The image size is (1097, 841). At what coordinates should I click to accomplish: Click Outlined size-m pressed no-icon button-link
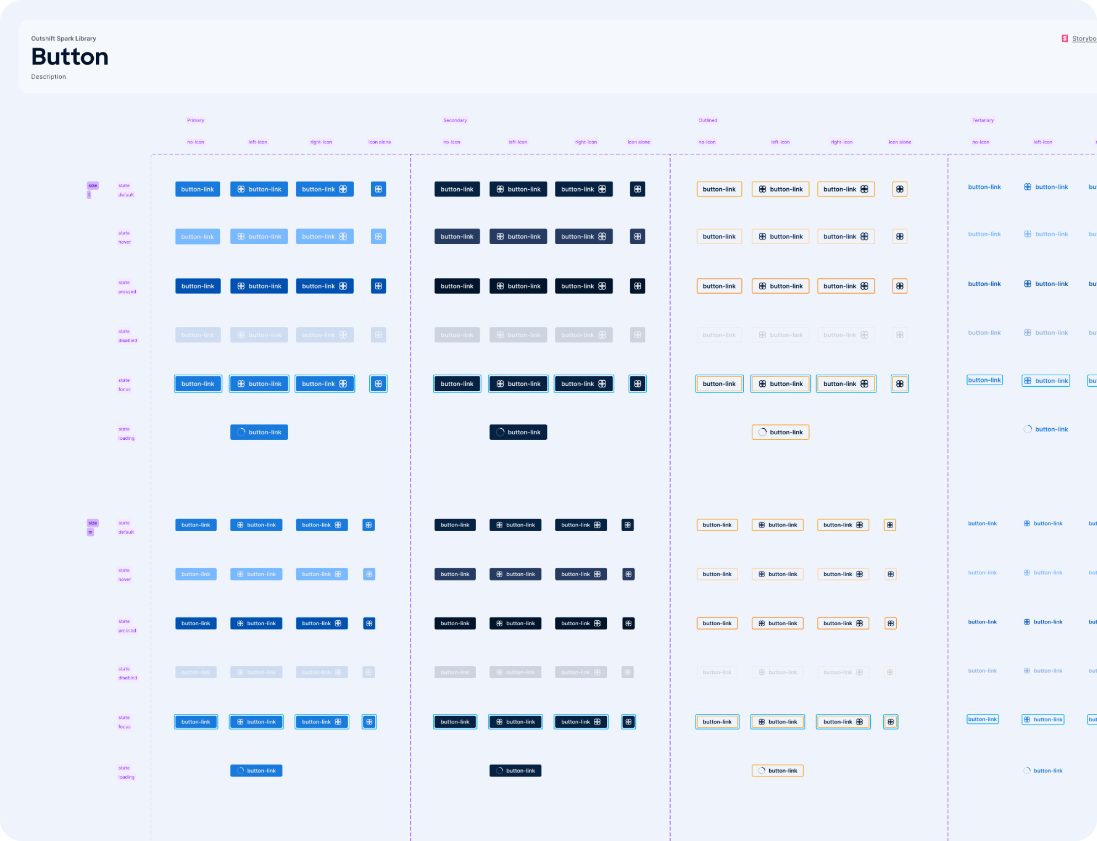tap(717, 623)
